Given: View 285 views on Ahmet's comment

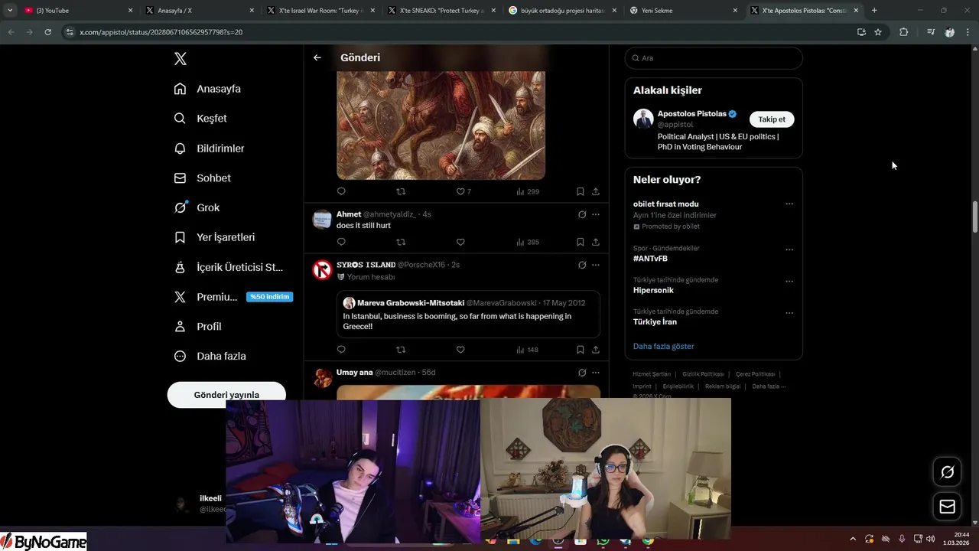Looking at the screenshot, I should coord(528,242).
